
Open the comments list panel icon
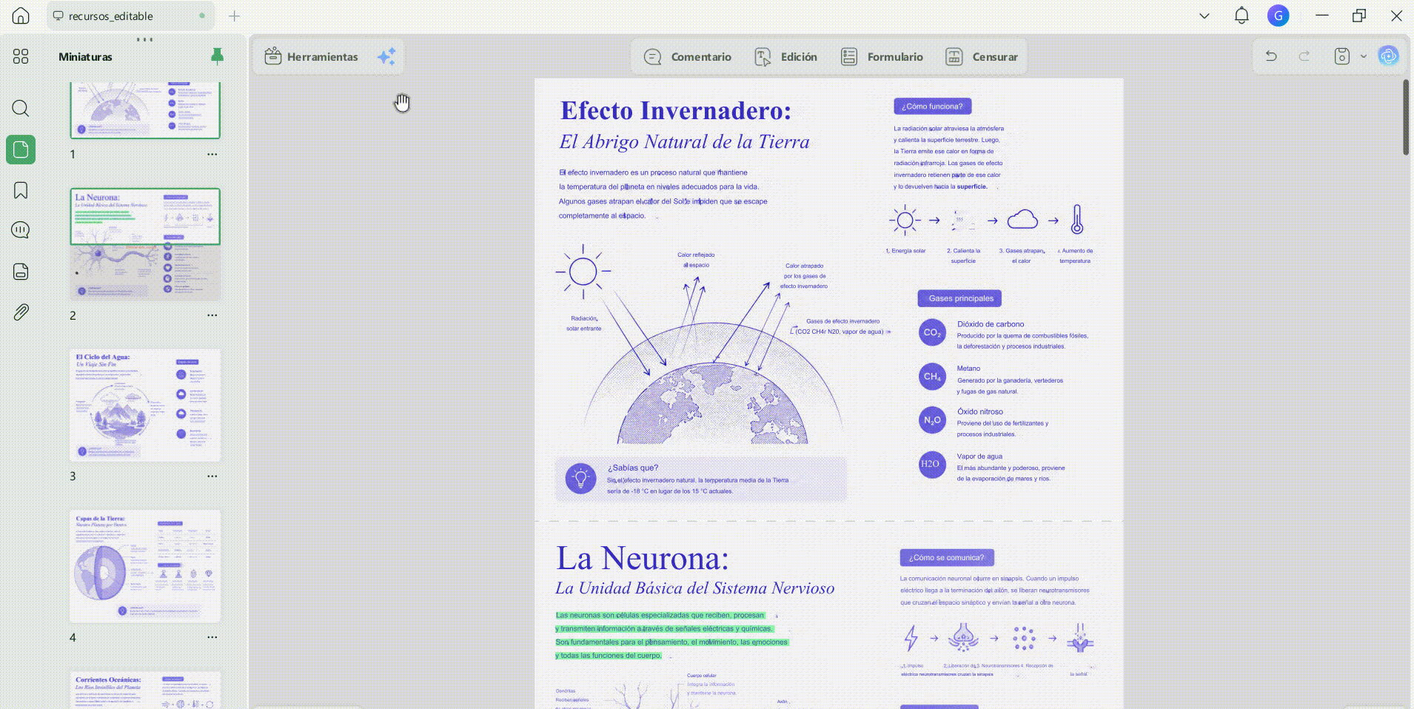[21, 230]
